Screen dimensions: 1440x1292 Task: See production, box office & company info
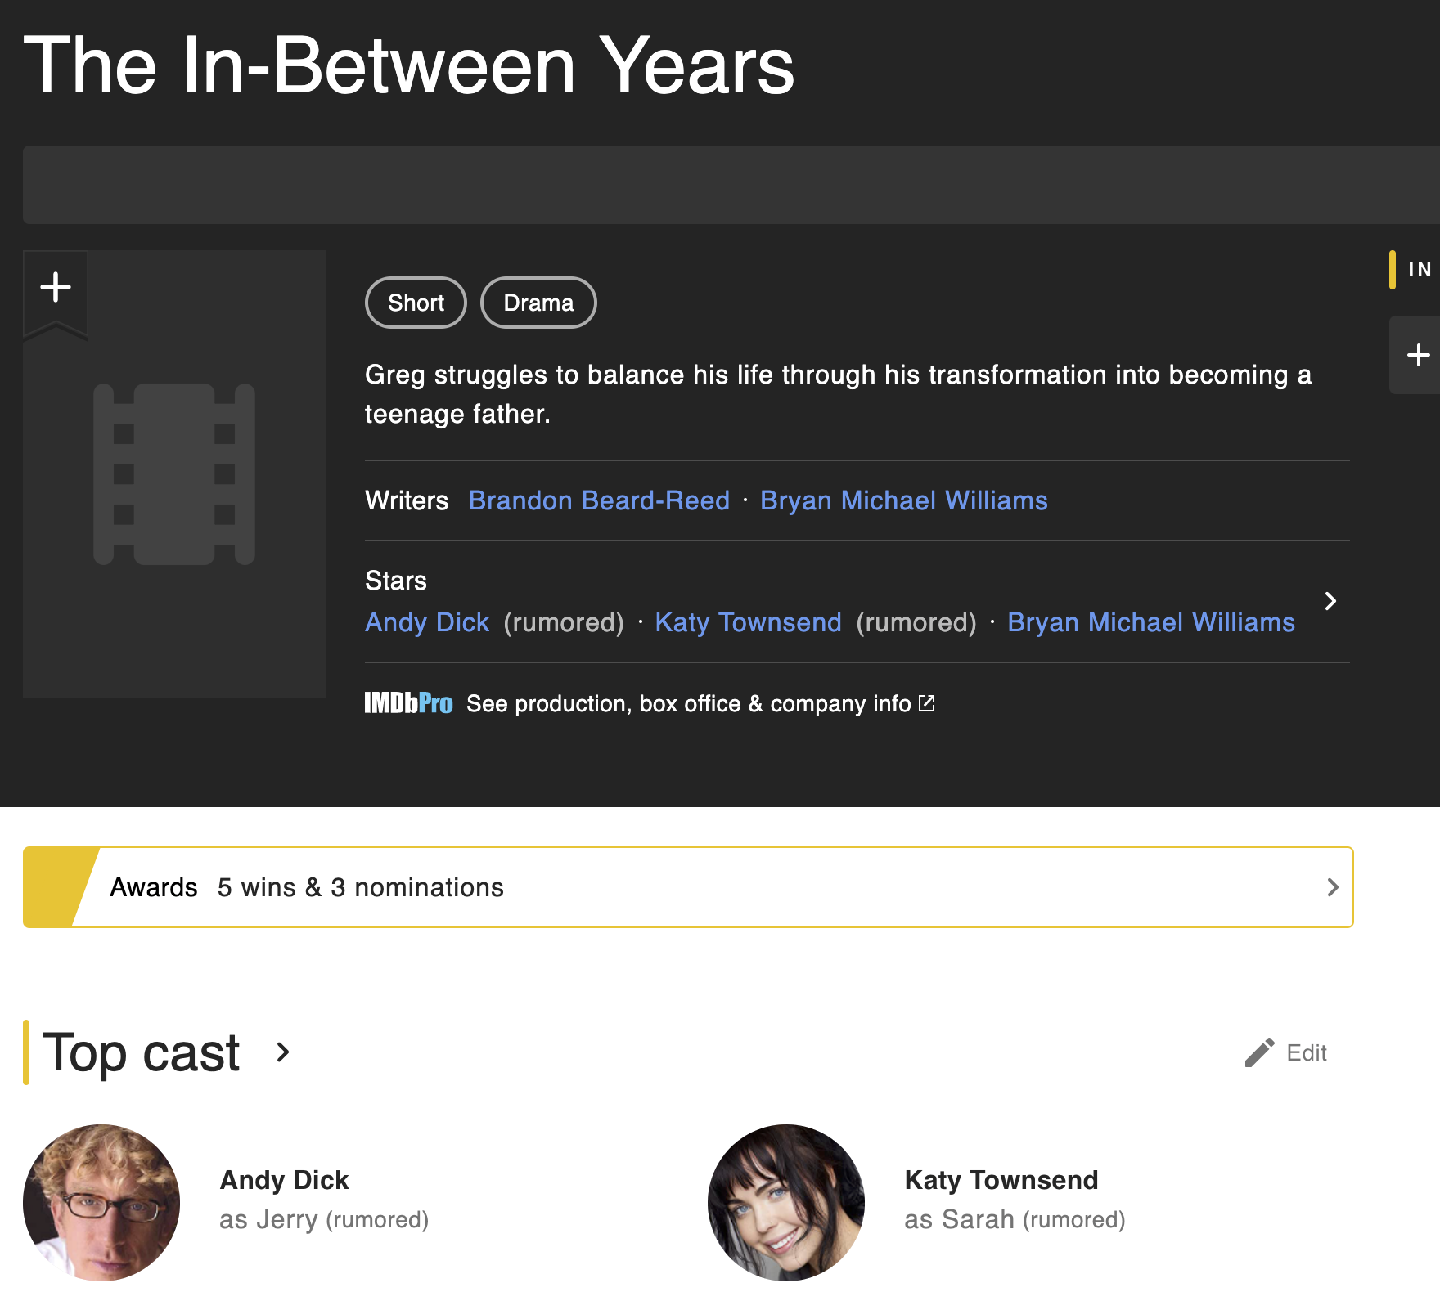pyautogui.click(x=689, y=703)
